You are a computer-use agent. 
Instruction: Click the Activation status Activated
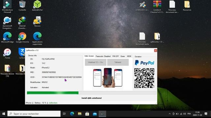[x=45, y=88]
